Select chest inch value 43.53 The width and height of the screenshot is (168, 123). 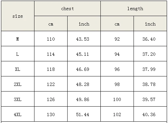tap(84, 39)
